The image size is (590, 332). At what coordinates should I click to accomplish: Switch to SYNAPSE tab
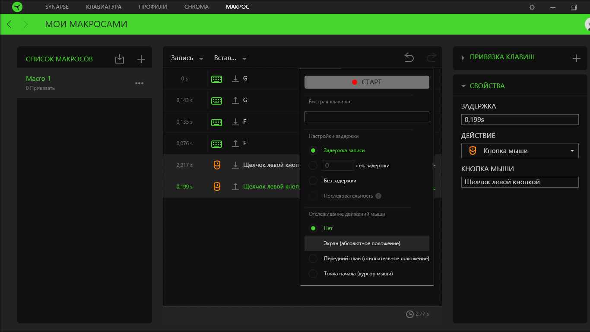(x=57, y=7)
